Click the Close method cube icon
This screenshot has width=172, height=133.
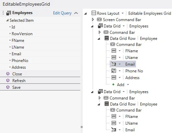point(8,74)
